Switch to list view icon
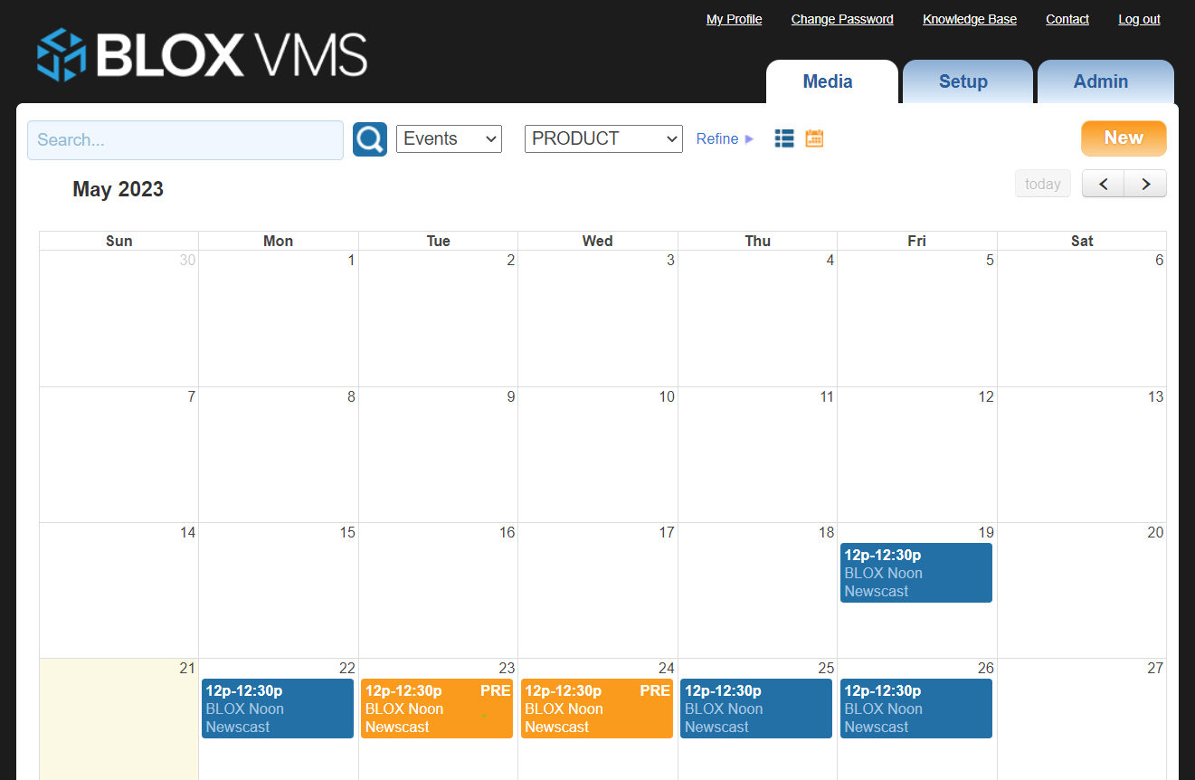The image size is (1195, 780). pyautogui.click(x=784, y=138)
